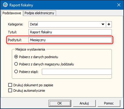The width and height of the screenshot is (124, 109).
Task: Click the Kategoria combo box showing Detal
Action: tap(67, 24)
